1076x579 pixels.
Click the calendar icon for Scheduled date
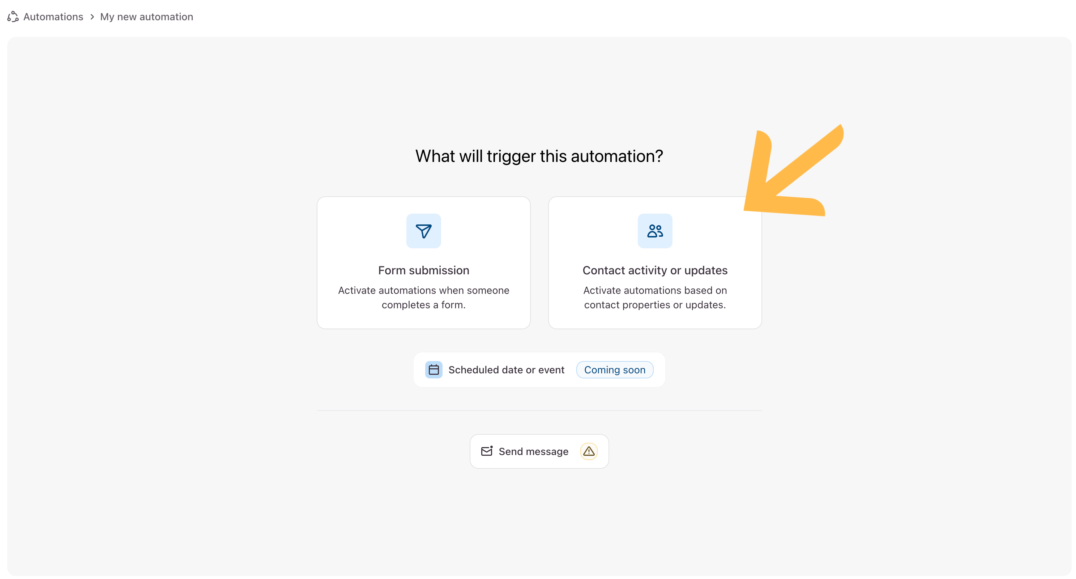click(434, 369)
